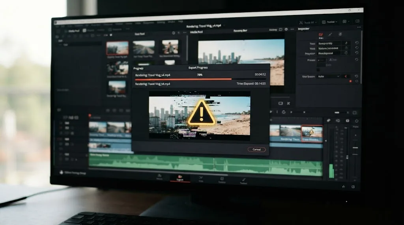Switch to the highlighted Export page tab

tap(180, 178)
